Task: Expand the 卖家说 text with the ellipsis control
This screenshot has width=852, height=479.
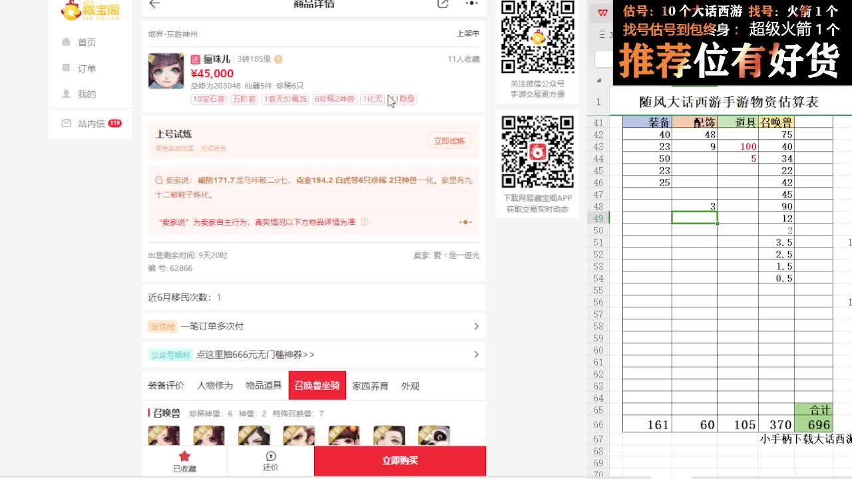Action: click(467, 222)
